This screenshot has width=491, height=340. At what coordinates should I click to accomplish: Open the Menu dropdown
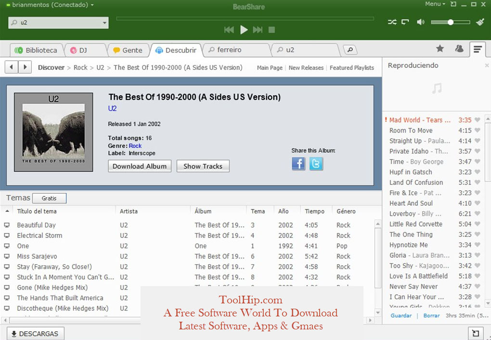(x=435, y=4)
